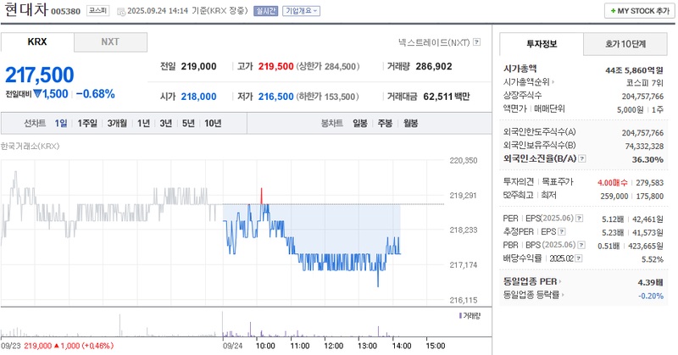Click red up-triangle beside 1,000 at chart bottom

(x=56, y=346)
